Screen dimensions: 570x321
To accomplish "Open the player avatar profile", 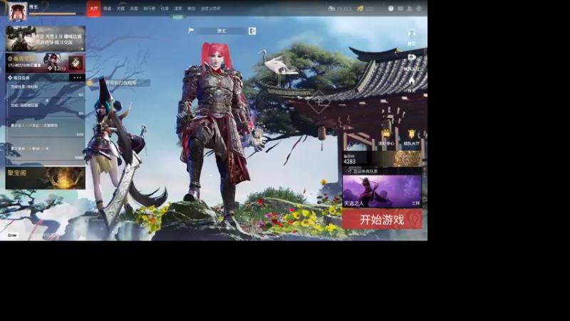I will 18,11.
